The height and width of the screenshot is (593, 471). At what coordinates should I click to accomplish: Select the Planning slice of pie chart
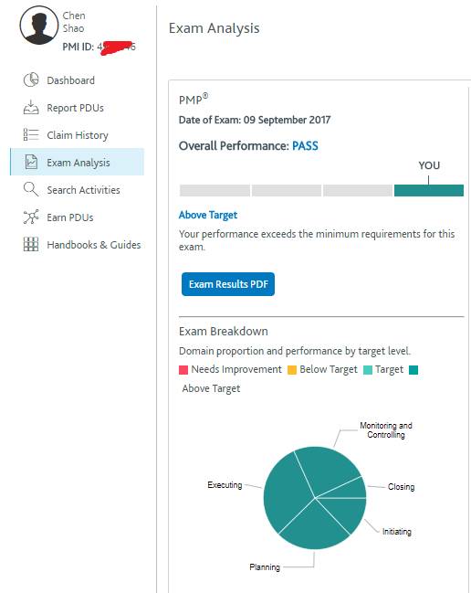pyautogui.click(x=314, y=527)
